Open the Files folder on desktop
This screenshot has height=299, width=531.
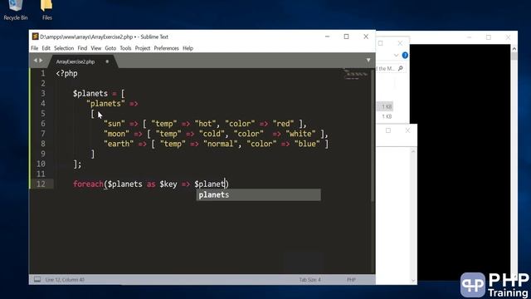pyautogui.click(x=46, y=10)
